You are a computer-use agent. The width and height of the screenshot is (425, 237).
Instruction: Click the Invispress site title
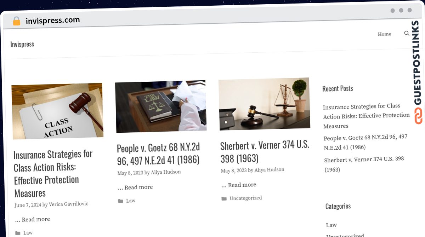[22, 44]
